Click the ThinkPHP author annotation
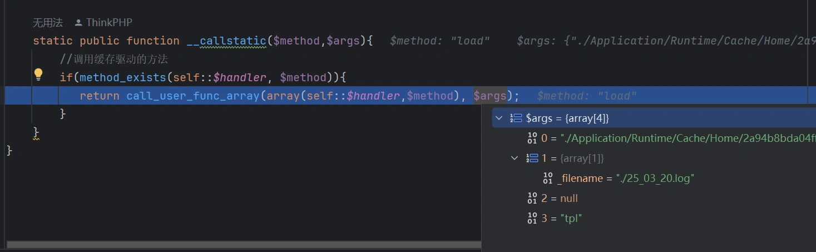 (109, 23)
